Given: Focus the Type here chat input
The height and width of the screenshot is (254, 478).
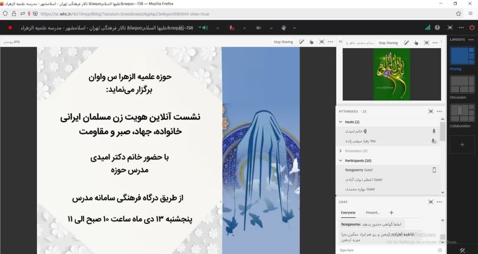Looking at the screenshot, I should click(x=387, y=250).
